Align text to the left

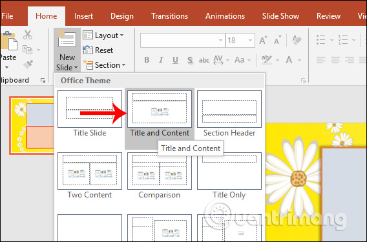pos(321,60)
